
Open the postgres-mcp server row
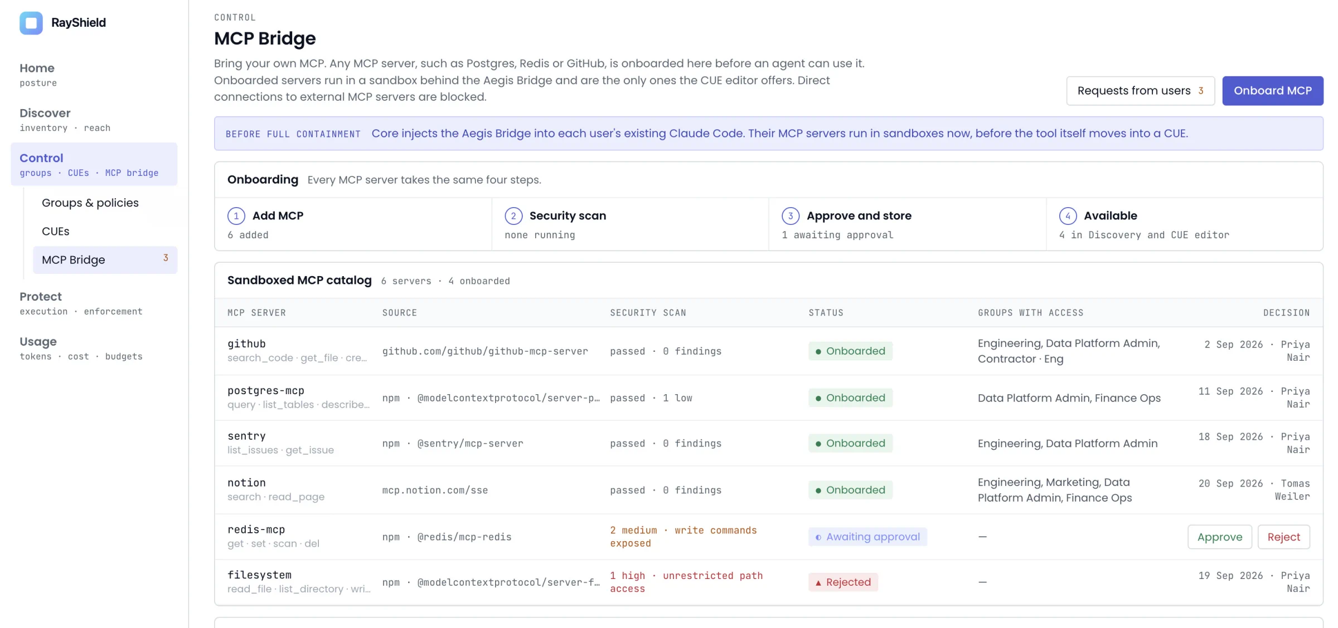[768, 398]
